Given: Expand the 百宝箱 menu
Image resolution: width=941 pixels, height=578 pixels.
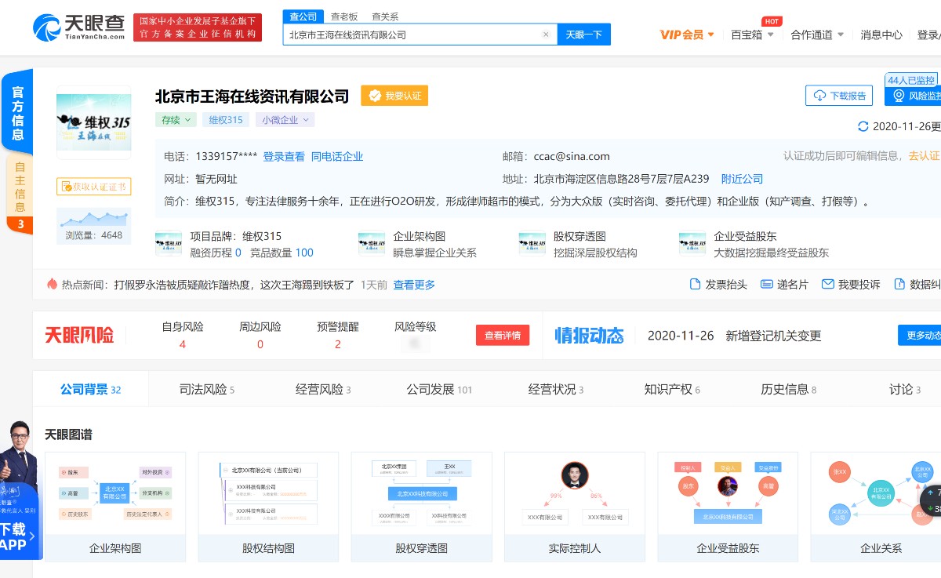Looking at the screenshot, I should click(x=753, y=35).
